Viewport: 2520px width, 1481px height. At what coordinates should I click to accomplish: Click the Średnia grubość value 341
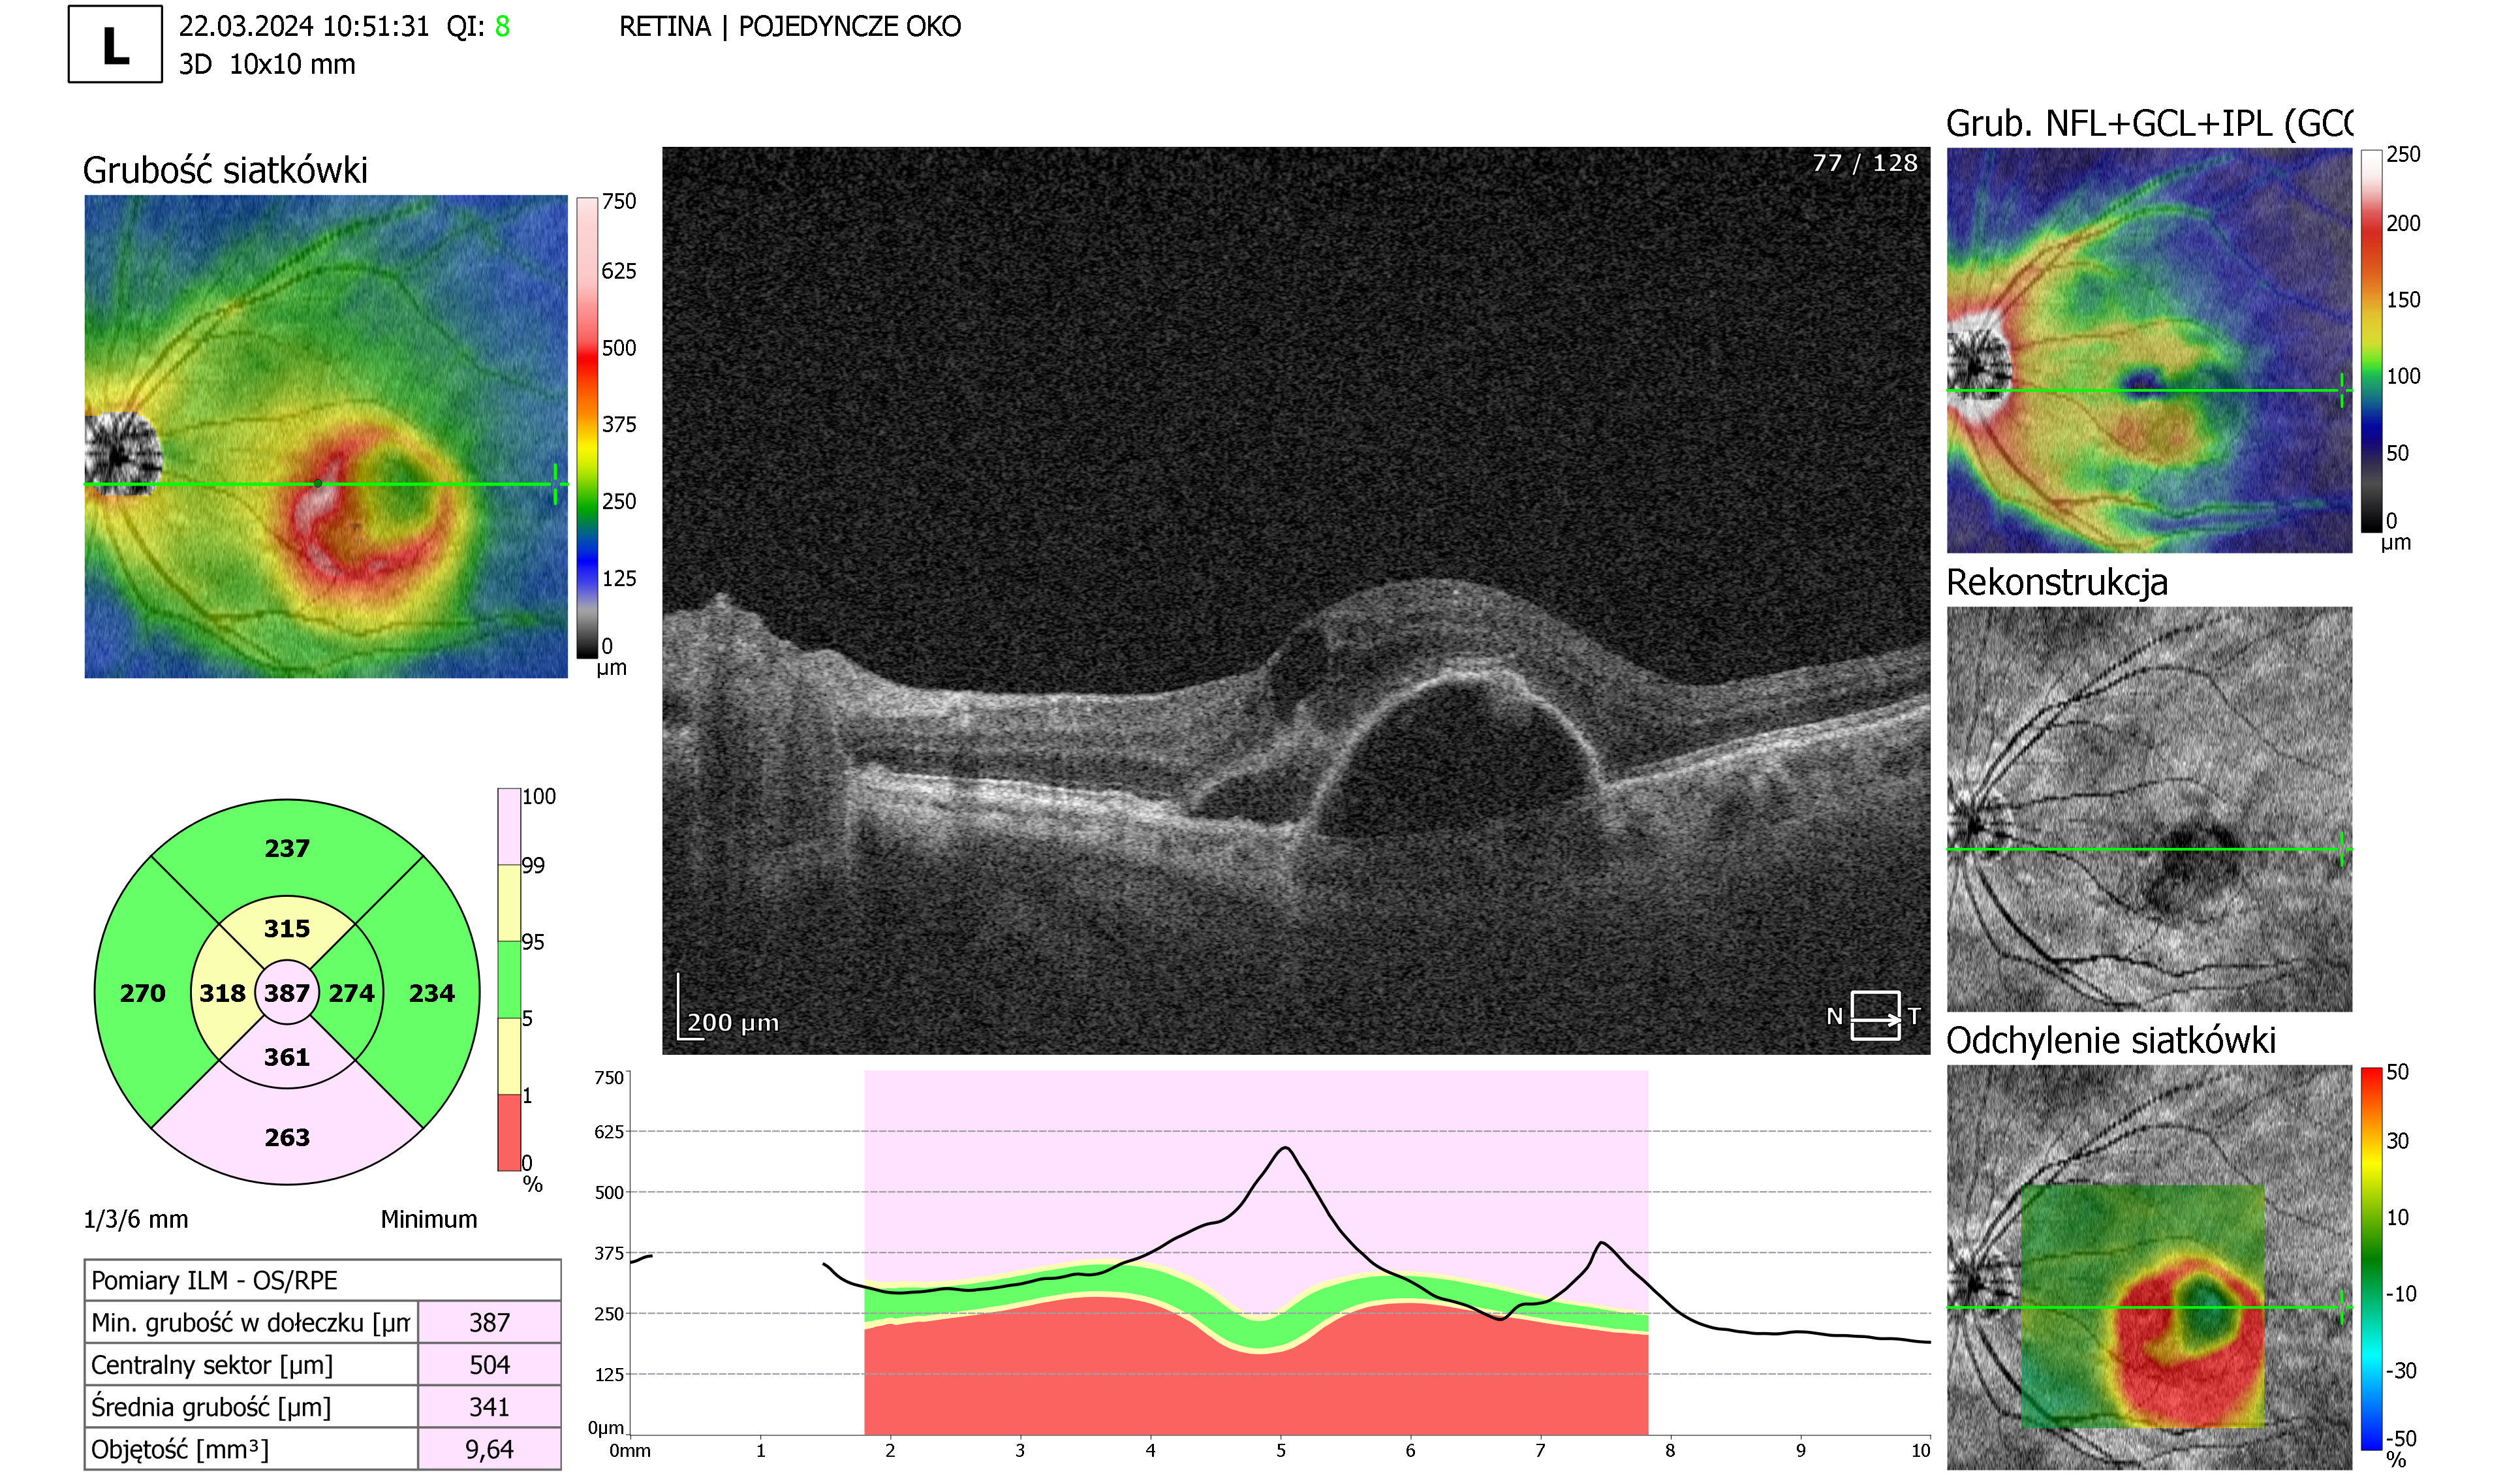490,1406
